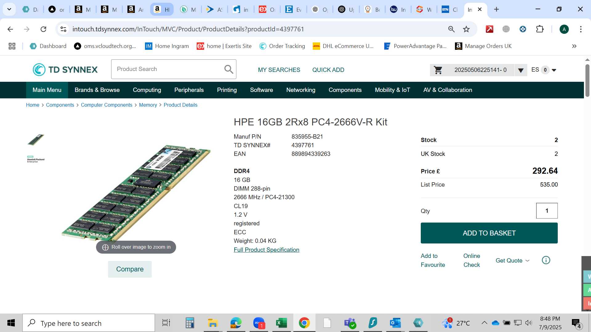Open the notification center icon
591x332 pixels.
[x=576, y=323]
